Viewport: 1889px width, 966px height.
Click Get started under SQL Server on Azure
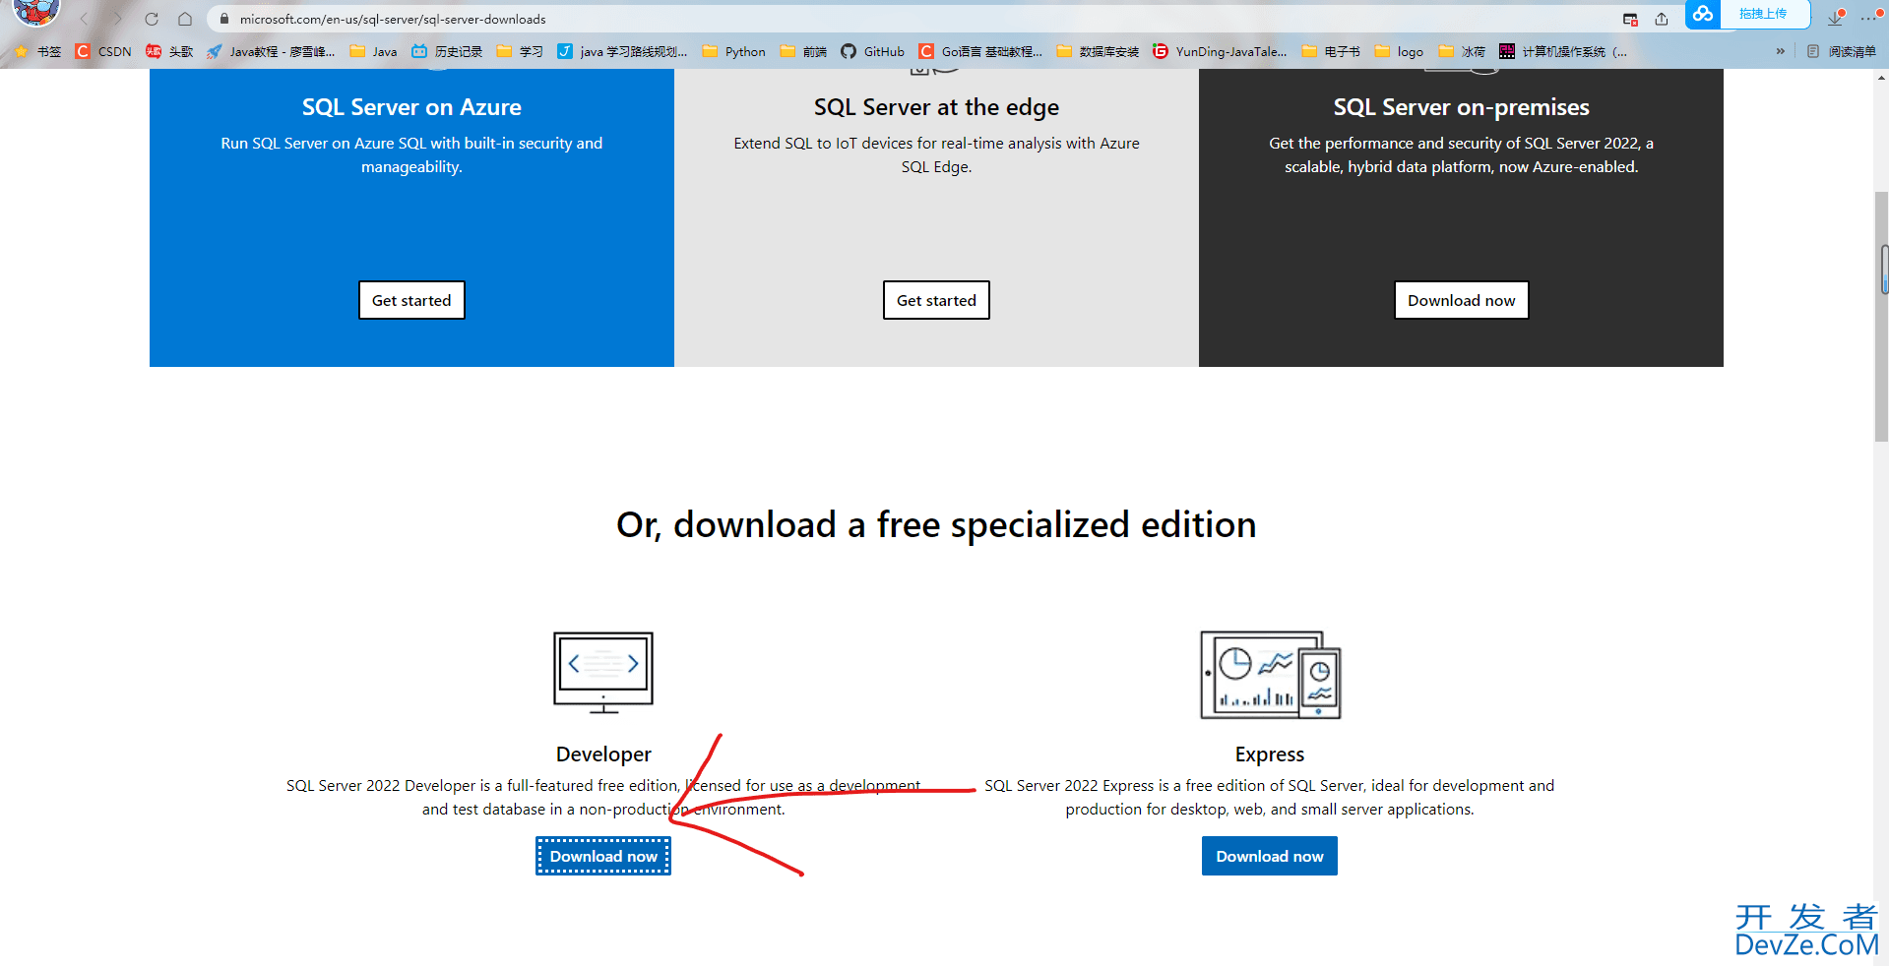click(x=411, y=300)
